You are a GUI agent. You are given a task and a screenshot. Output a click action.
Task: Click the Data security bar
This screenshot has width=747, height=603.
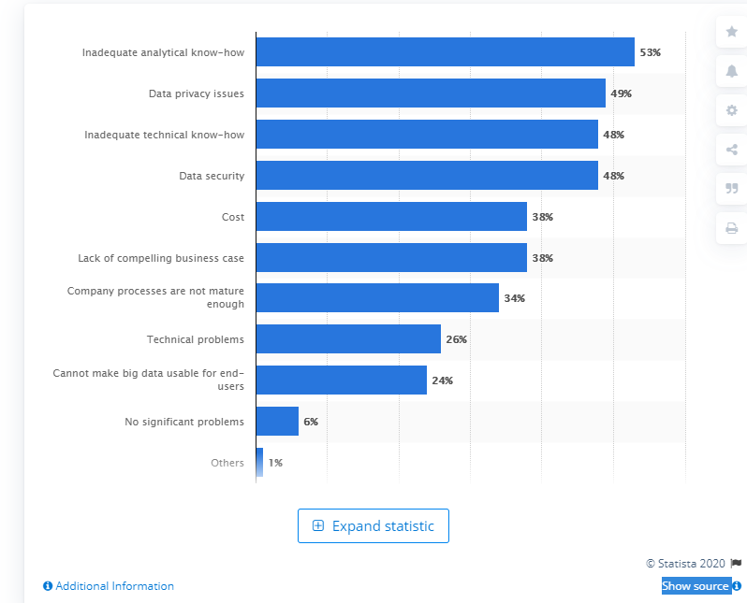(427, 176)
